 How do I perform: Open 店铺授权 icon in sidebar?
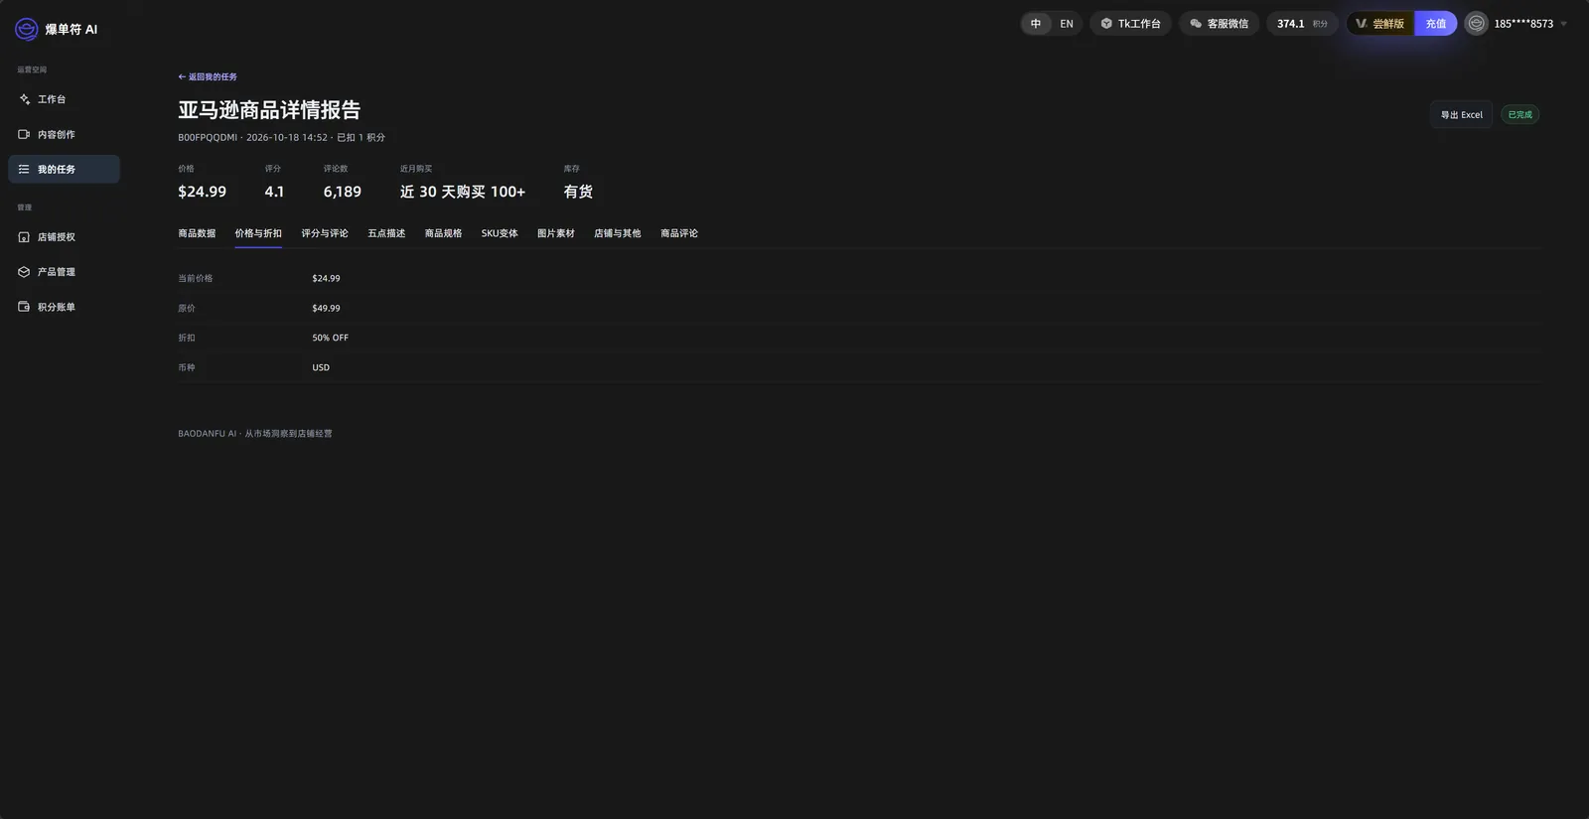(x=24, y=237)
